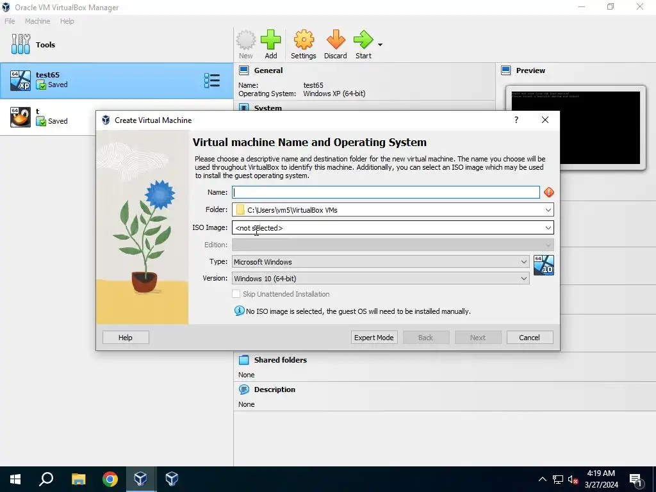Open the File menu
The image size is (656, 492).
(x=10, y=21)
